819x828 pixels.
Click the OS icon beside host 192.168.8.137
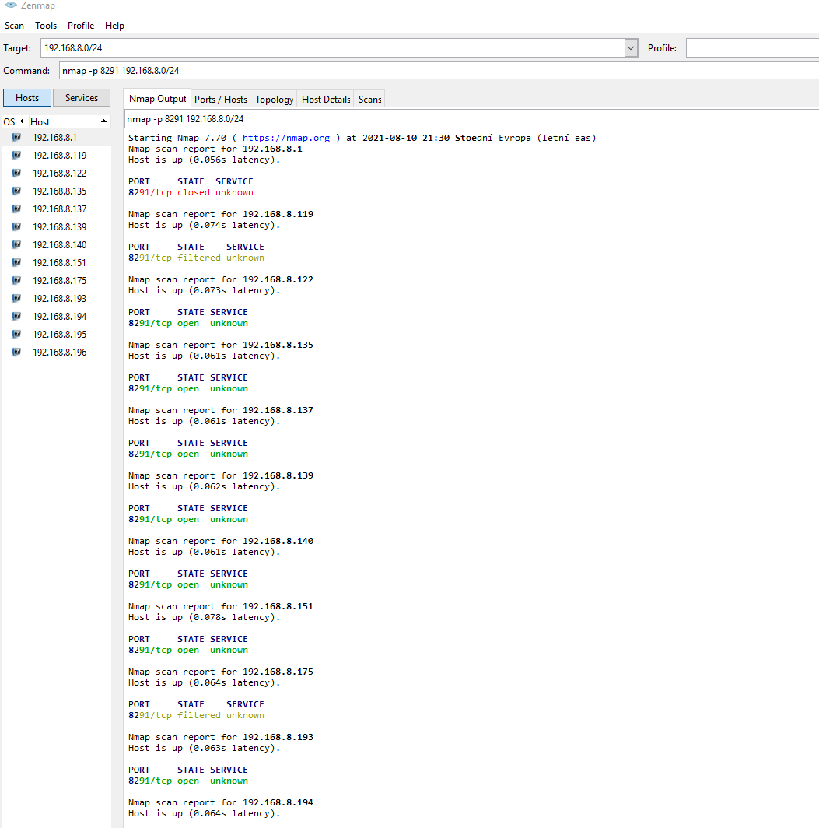coord(16,209)
